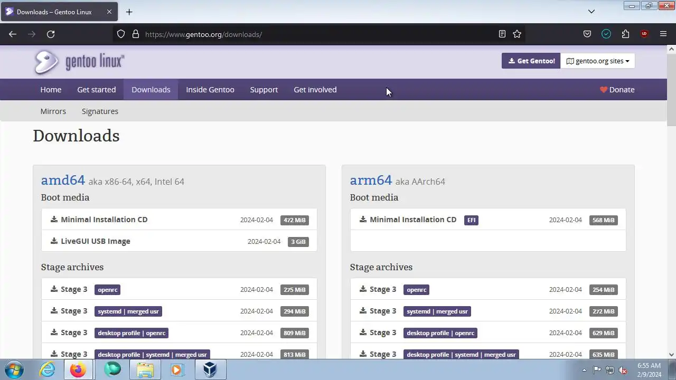Open the Inside Gentoo nav item

(210, 90)
